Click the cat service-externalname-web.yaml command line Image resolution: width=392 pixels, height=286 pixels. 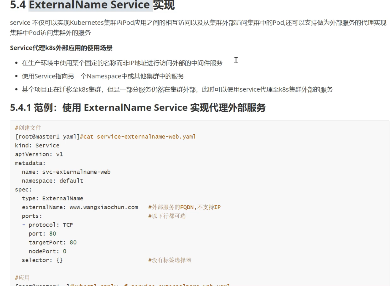pyautogui.click(x=105, y=137)
